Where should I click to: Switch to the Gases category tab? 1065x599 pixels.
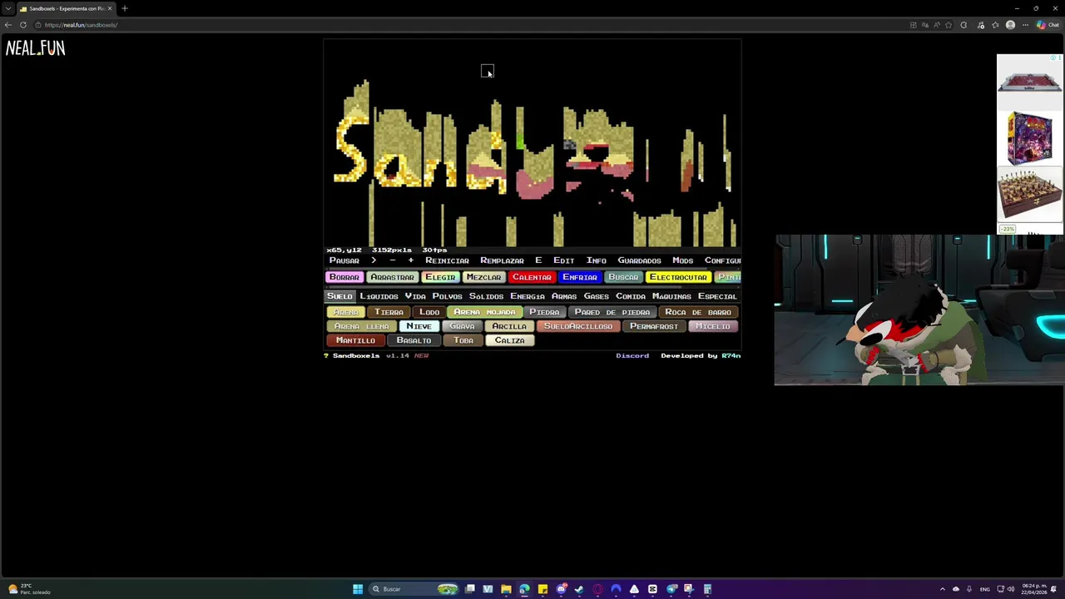[x=596, y=296]
